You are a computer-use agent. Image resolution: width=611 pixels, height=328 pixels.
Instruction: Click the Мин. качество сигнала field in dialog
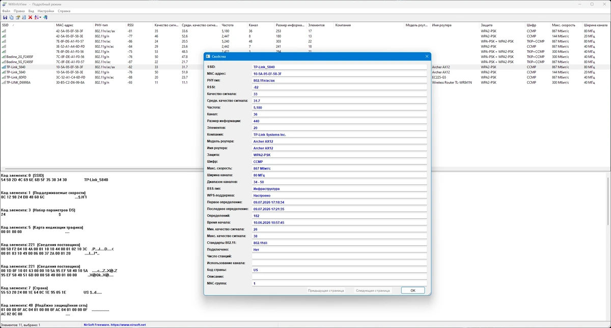point(339,229)
